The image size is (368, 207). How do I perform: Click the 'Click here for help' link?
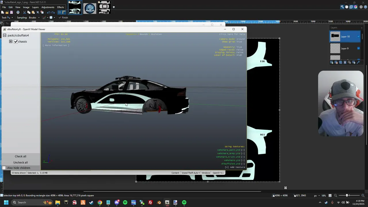pyautogui.click(x=232, y=34)
